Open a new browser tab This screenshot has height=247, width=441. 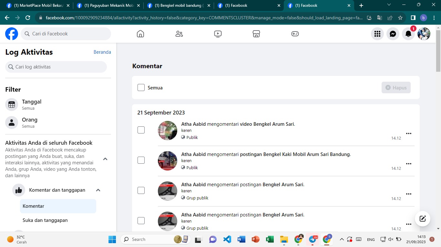(361, 5)
